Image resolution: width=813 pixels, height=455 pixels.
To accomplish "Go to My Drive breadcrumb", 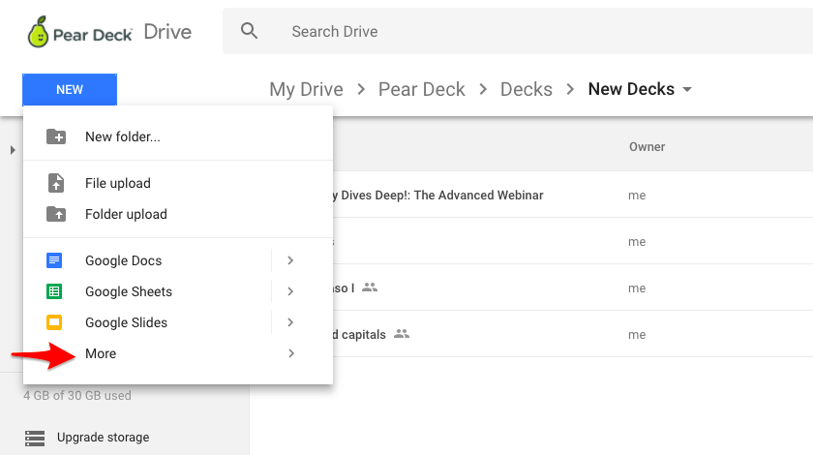I will (x=306, y=89).
